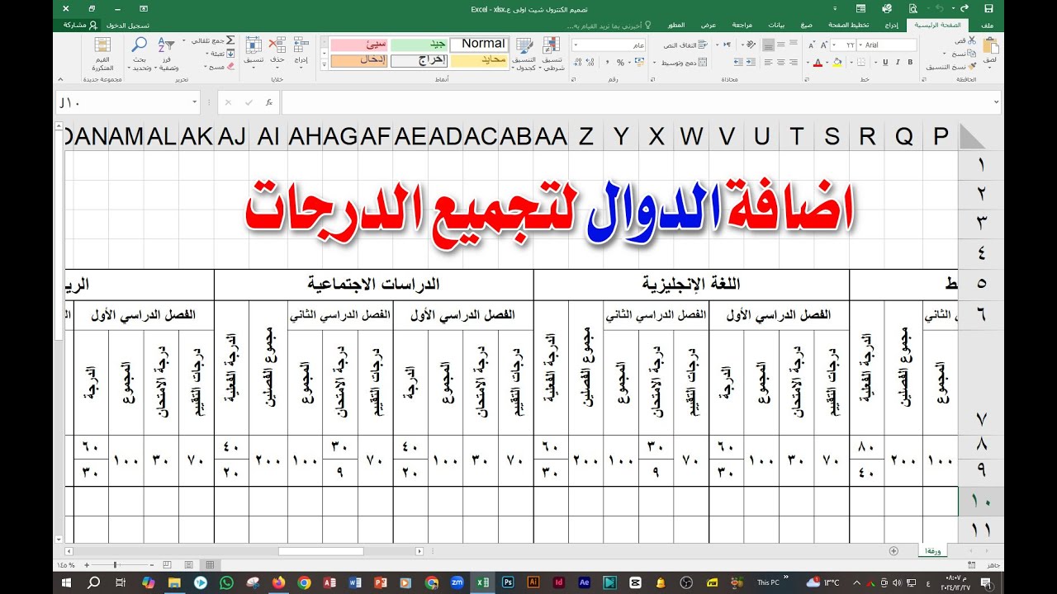Toggle Bottom Align vertical alignment
This screenshot has width=1057, height=594.
(x=768, y=45)
